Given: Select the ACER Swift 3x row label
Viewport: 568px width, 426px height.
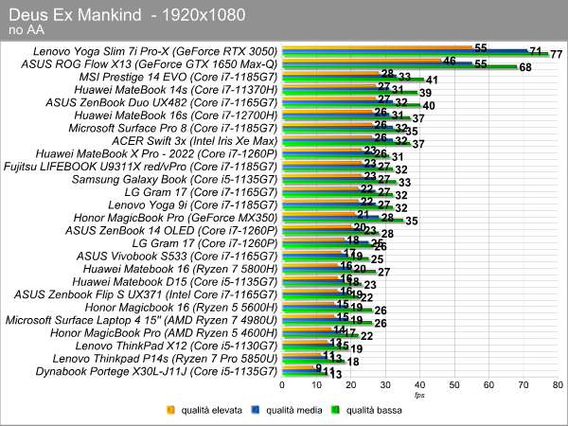Looking at the screenshot, I should [x=194, y=141].
